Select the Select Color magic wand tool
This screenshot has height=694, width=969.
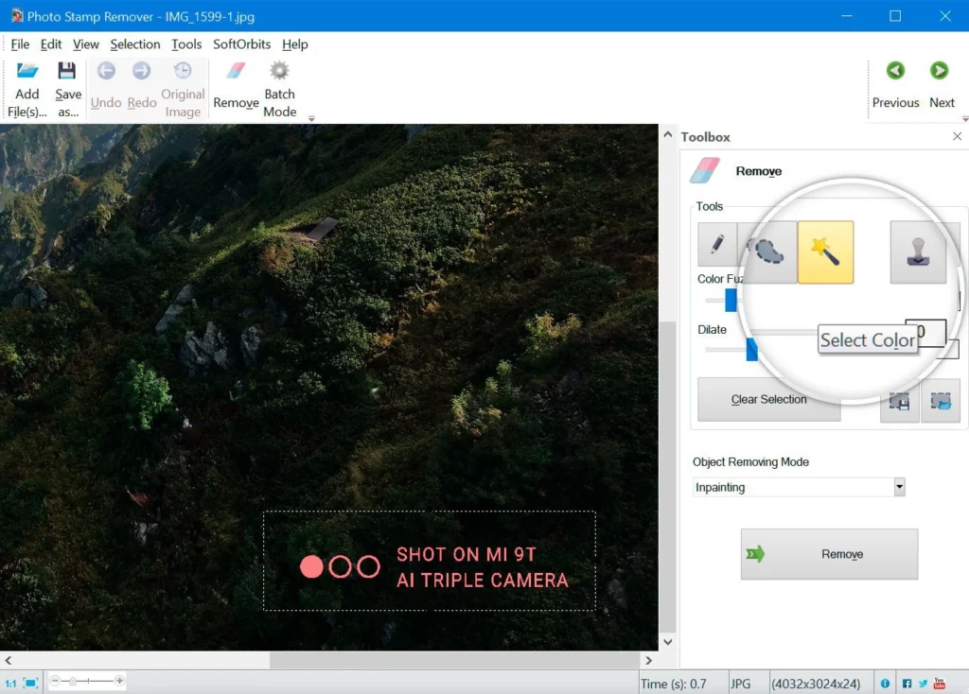click(x=825, y=252)
